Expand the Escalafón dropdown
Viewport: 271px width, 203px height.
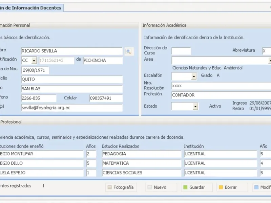pyautogui.click(x=194, y=76)
